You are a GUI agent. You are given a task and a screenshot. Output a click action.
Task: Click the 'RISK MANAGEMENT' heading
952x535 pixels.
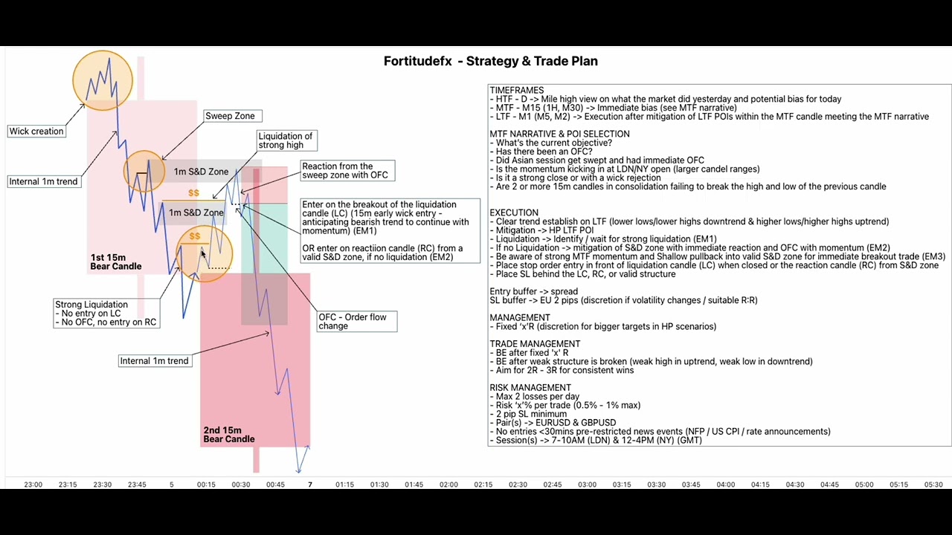click(x=530, y=388)
